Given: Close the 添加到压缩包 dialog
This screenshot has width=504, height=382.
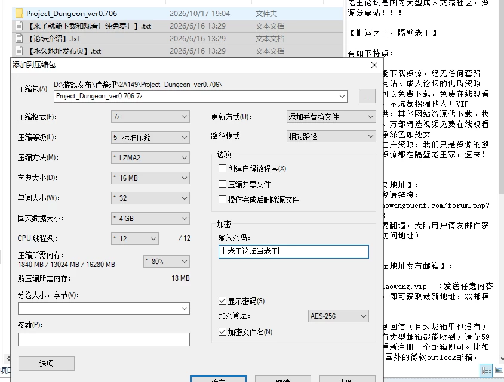Looking at the screenshot, I should (x=374, y=65).
